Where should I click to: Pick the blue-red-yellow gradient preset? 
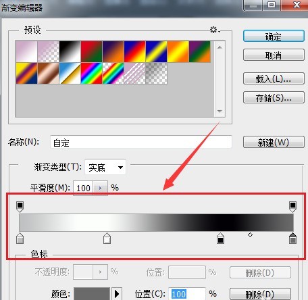click(135, 51)
